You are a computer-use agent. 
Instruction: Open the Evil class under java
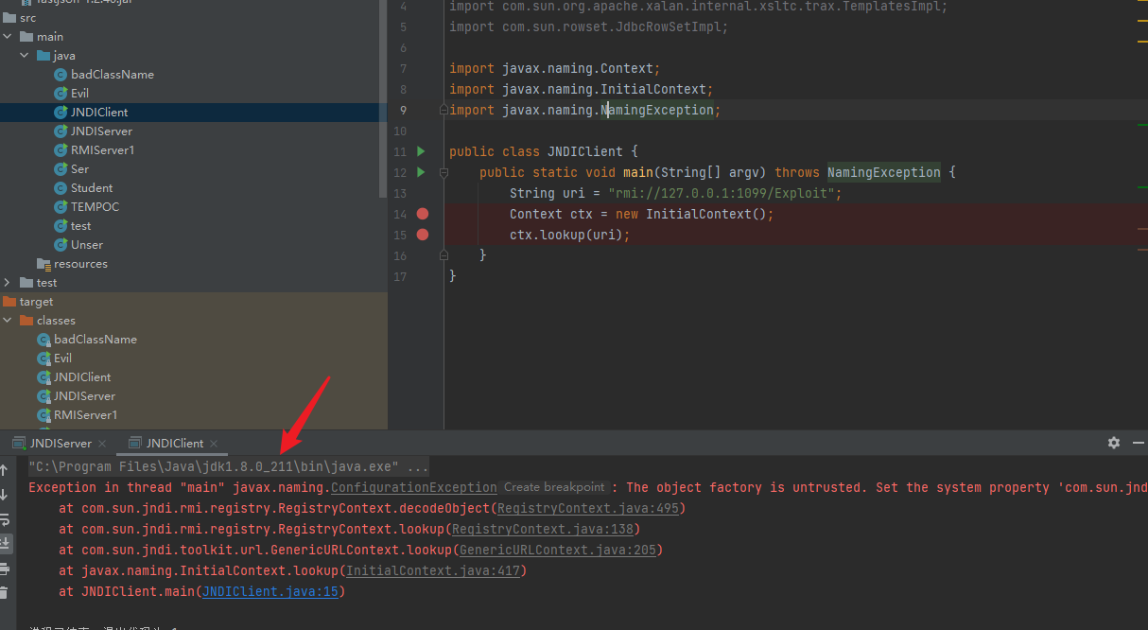79,93
